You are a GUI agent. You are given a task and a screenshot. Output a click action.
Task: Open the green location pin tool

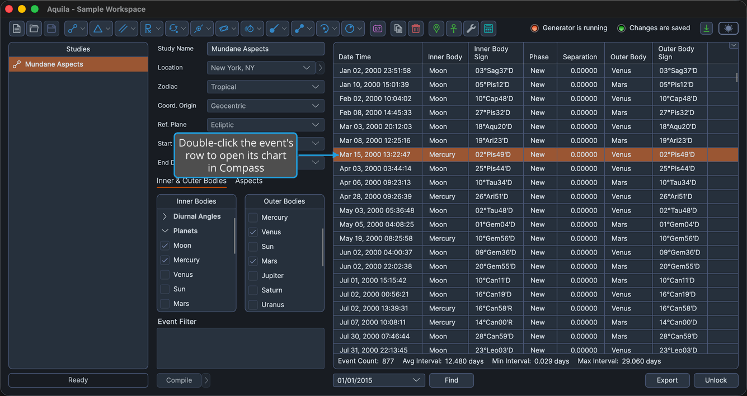point(436,29)
